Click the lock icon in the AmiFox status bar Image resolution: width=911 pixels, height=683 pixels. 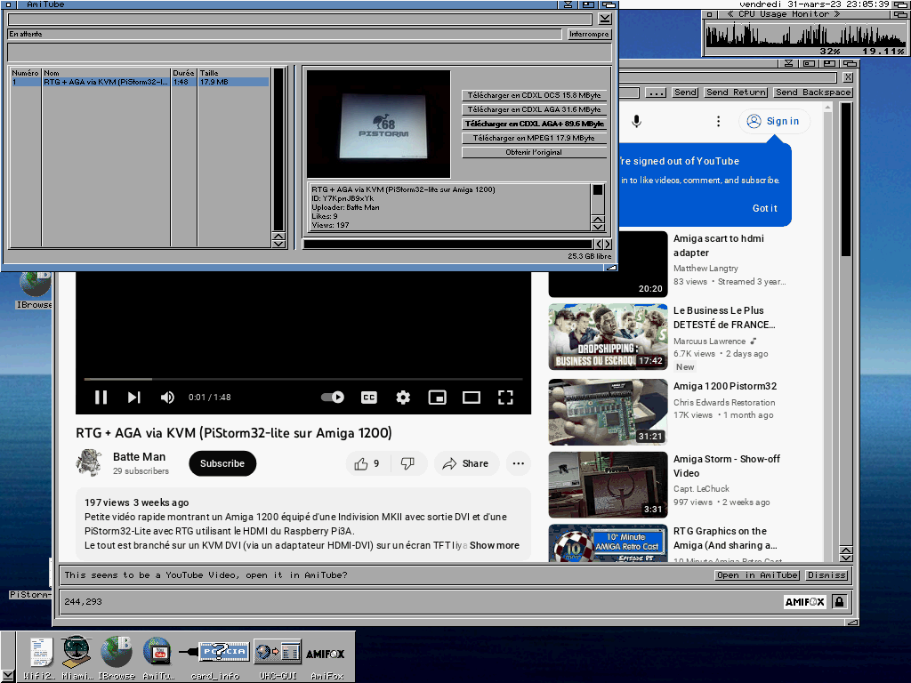point(839,602)
